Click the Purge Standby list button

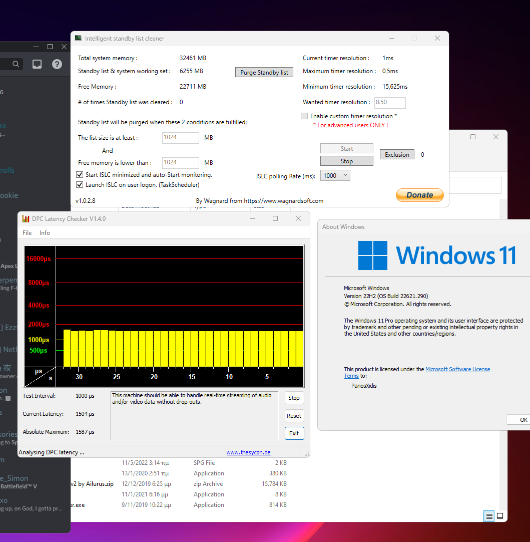[264, 72]
